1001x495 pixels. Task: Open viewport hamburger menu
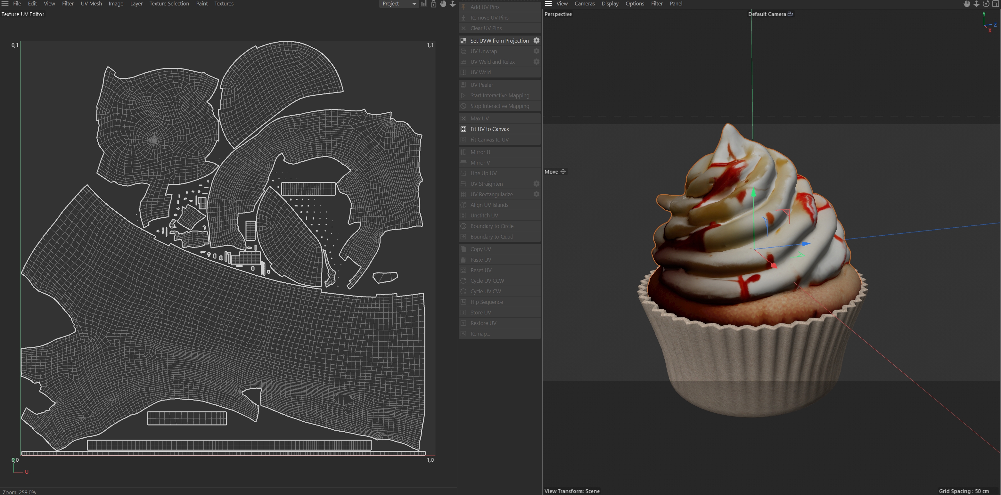click(x=548, y=4)
